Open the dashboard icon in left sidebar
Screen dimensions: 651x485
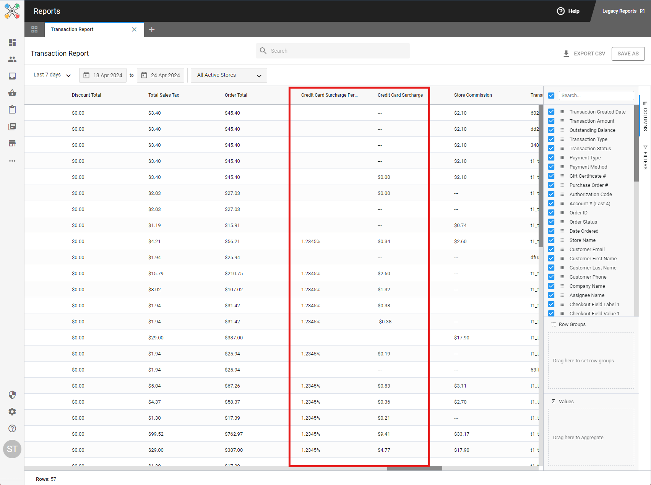click(x=12, y=42)
